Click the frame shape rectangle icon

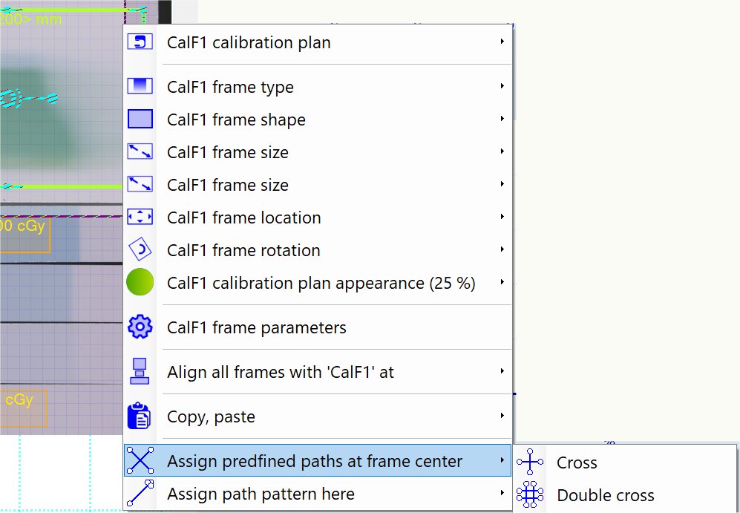point(140,120)
